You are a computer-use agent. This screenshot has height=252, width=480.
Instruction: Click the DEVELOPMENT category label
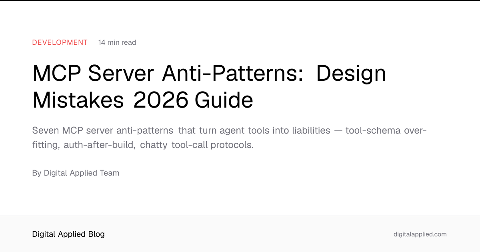coord(60,42)
